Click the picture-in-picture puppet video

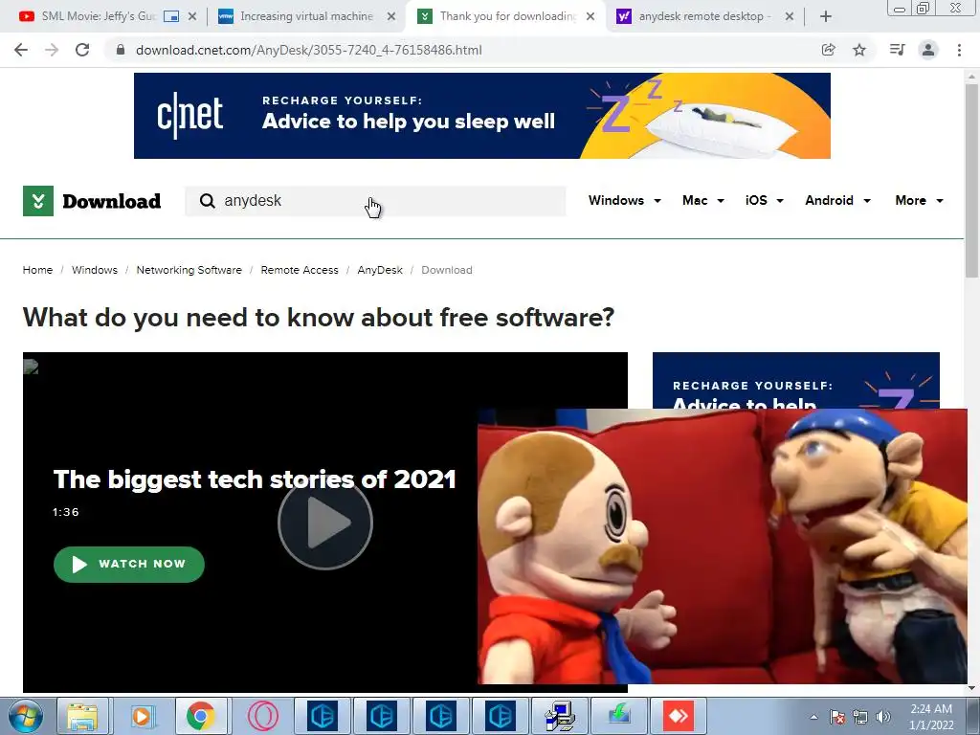pyautogui.click(x=723, y=546)
